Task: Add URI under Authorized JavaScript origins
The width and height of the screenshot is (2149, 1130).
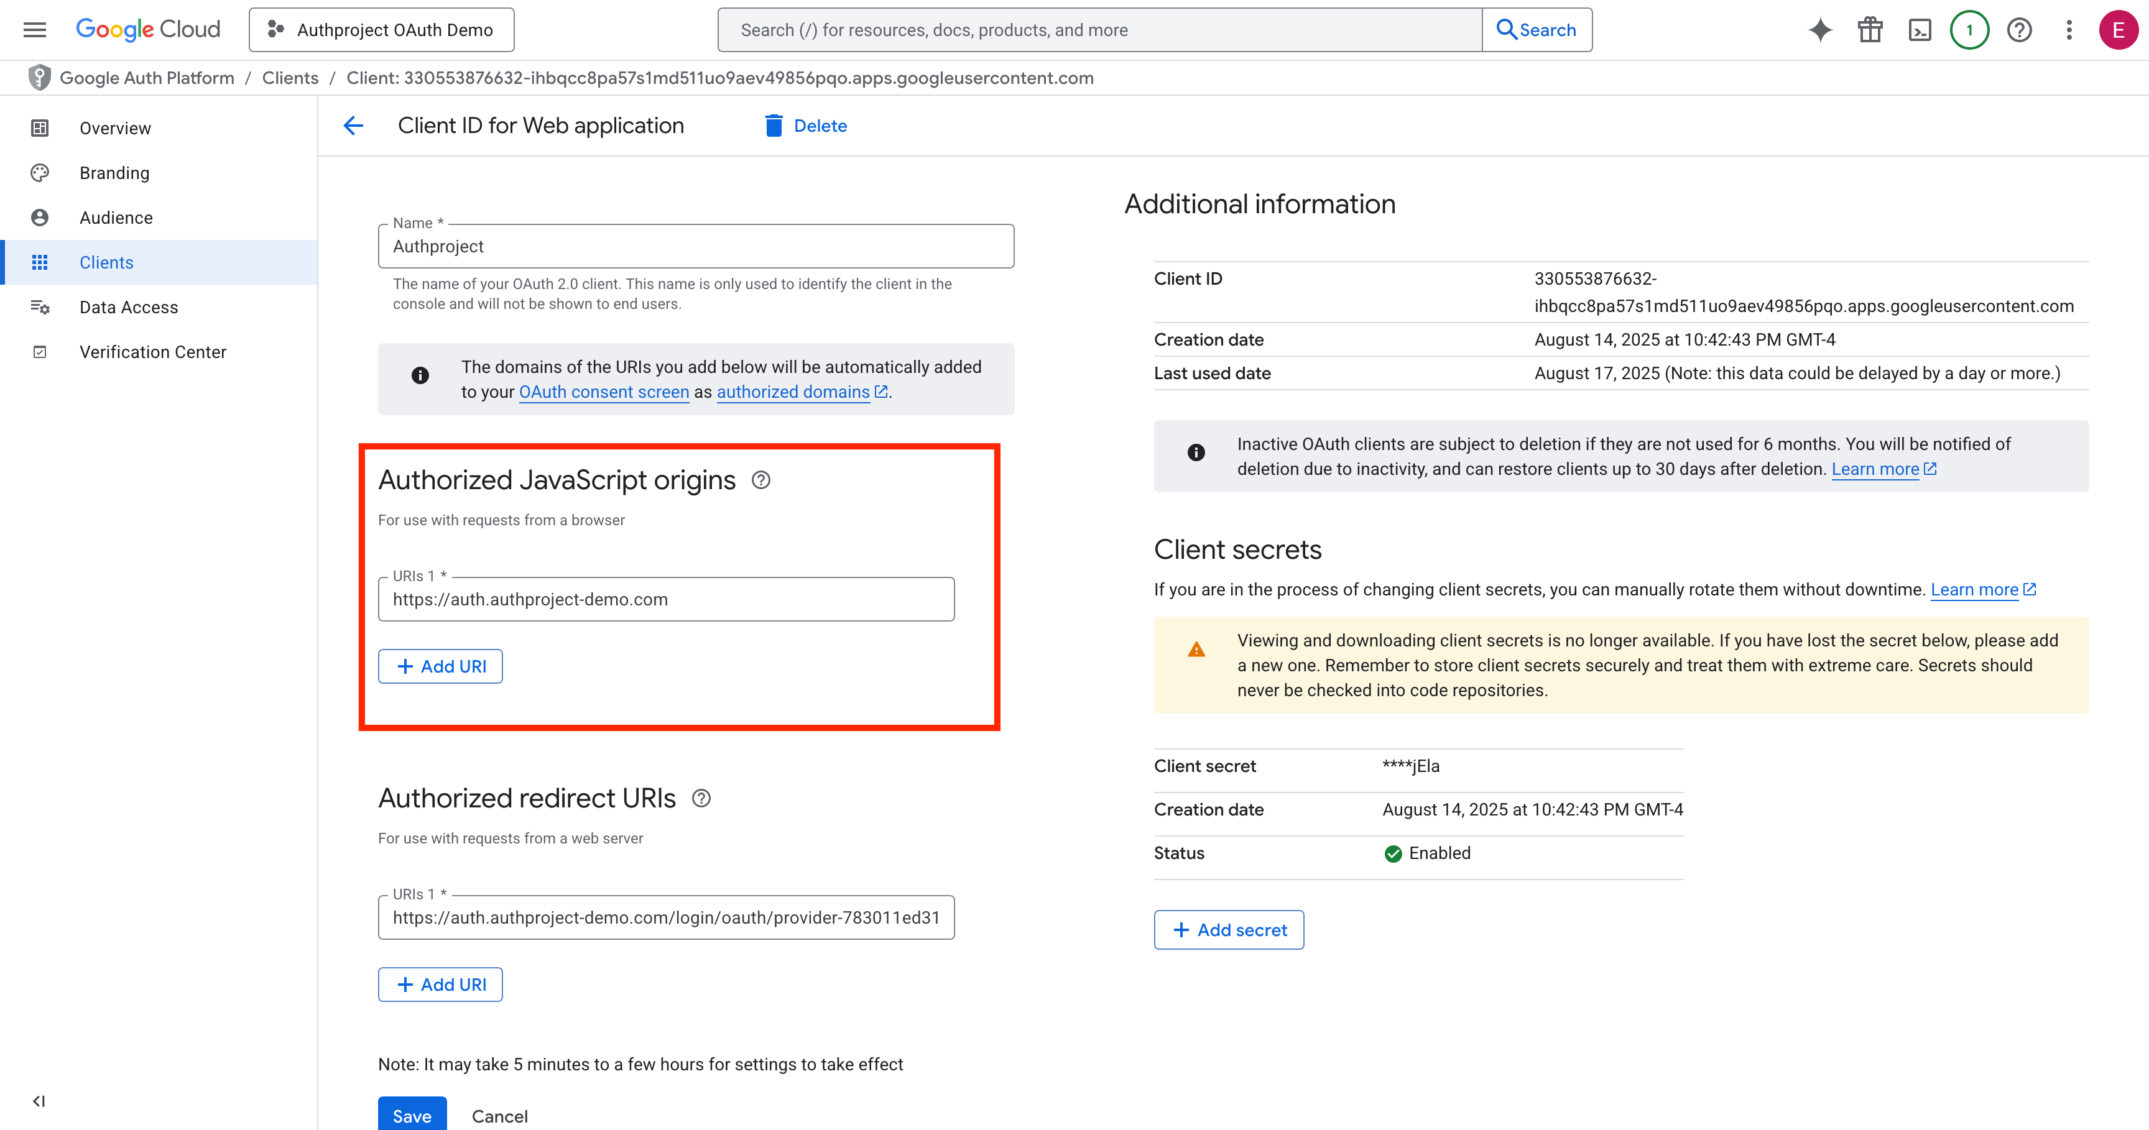Action: pos(440,666)
